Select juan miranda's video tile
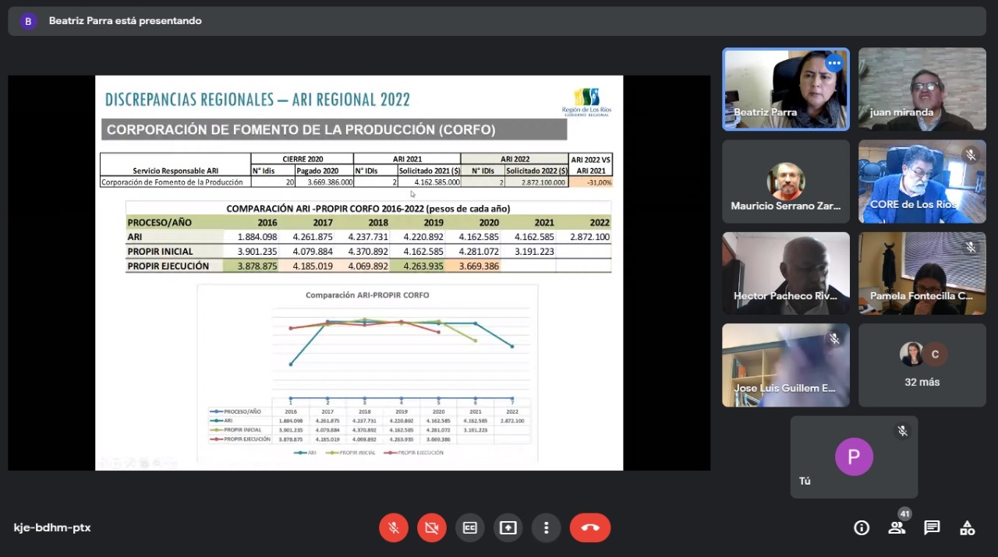 (922, 89)
